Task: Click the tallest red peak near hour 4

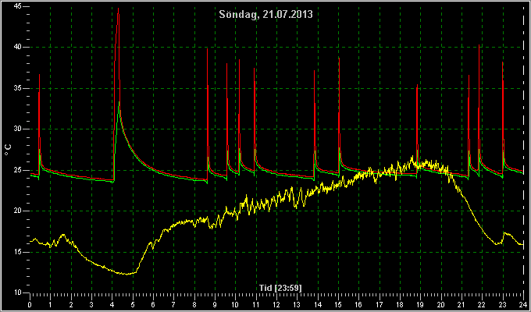Action: coord(118,10)
